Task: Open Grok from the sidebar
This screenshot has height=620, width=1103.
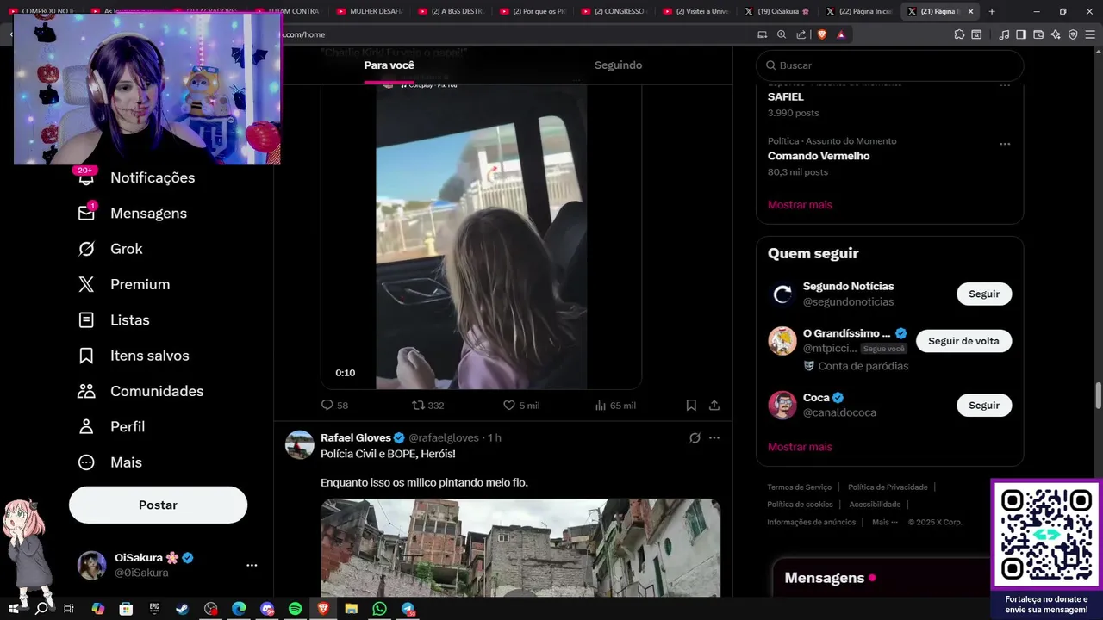Action: tap(110, 249)
